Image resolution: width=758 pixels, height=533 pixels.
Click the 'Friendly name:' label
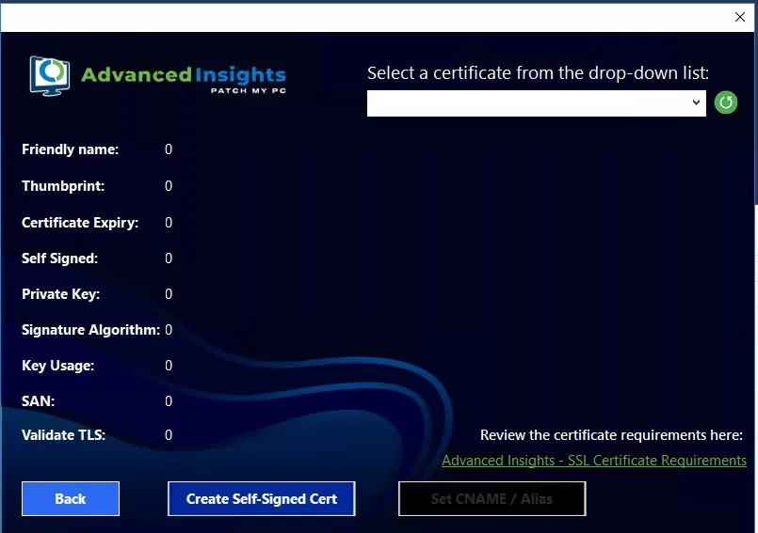coord(70,149)
